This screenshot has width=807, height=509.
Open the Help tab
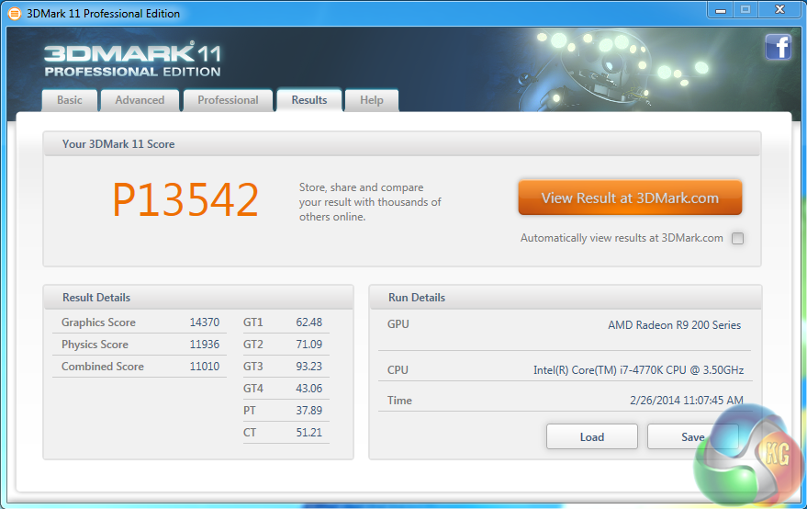[x=372, y=100]
